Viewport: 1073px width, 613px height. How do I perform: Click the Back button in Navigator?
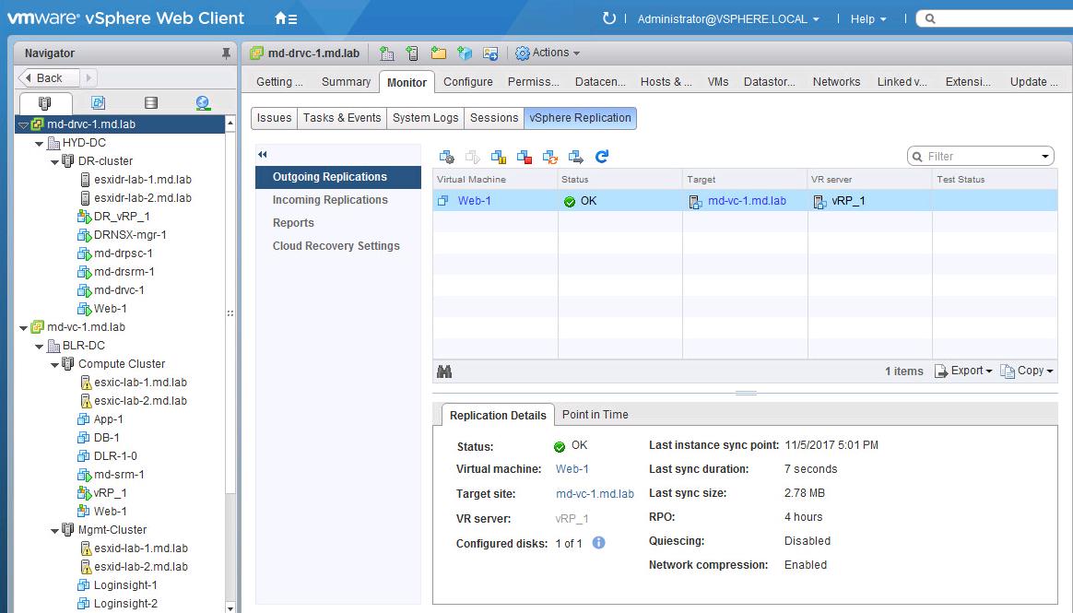click(x=48, y=78)
